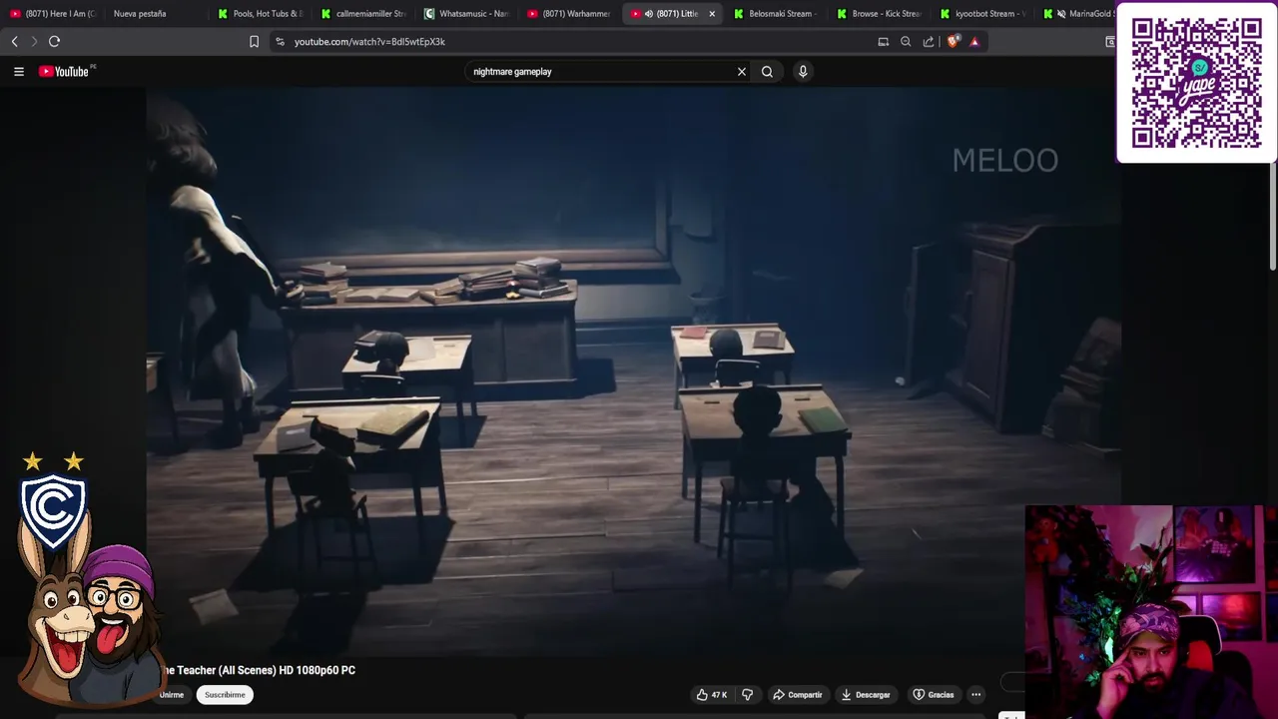Go back with the browser back arrow

(x=14, y=41)
